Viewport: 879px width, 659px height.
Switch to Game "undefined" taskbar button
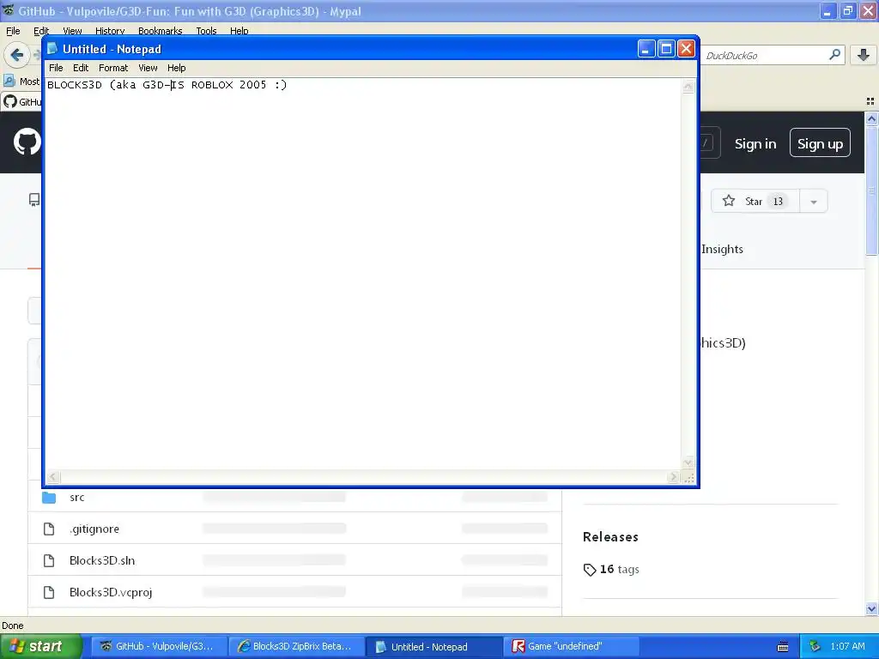tap(571, 647)
